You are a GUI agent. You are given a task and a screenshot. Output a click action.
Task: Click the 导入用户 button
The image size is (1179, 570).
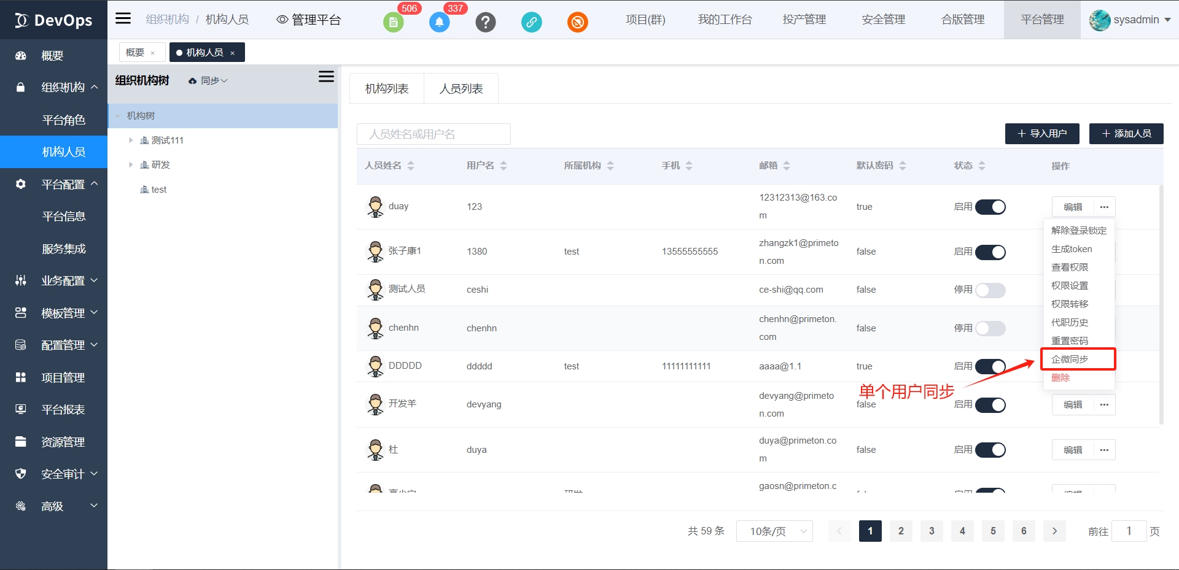1042,134
